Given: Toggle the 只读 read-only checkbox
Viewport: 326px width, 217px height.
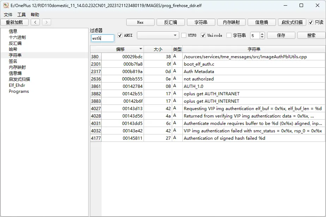Looking at the screenshot, I should [x=311, y=22].
